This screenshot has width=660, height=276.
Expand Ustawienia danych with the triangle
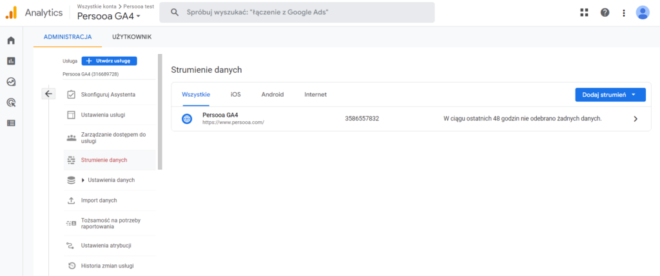click(x=83, y=180)
